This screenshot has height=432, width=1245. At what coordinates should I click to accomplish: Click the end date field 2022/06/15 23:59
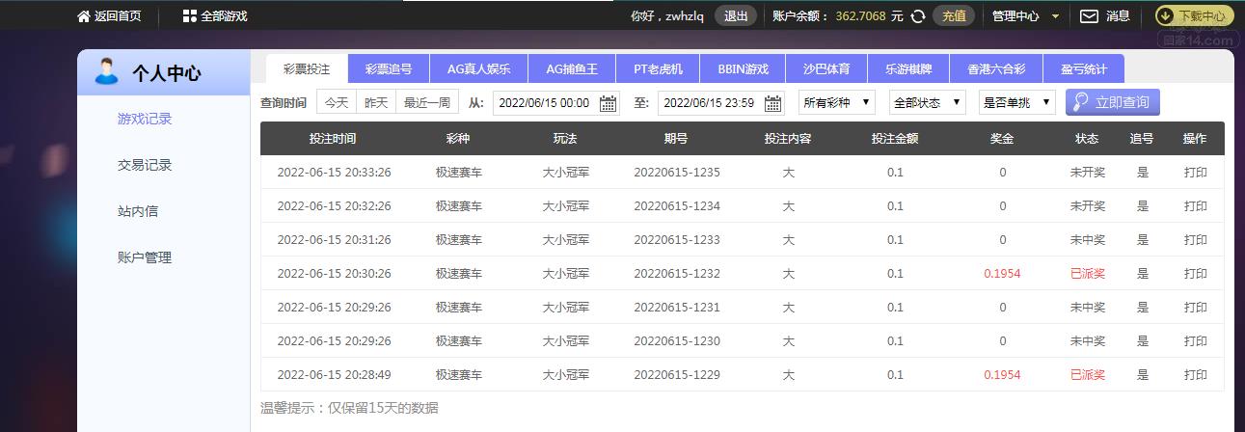721,103
